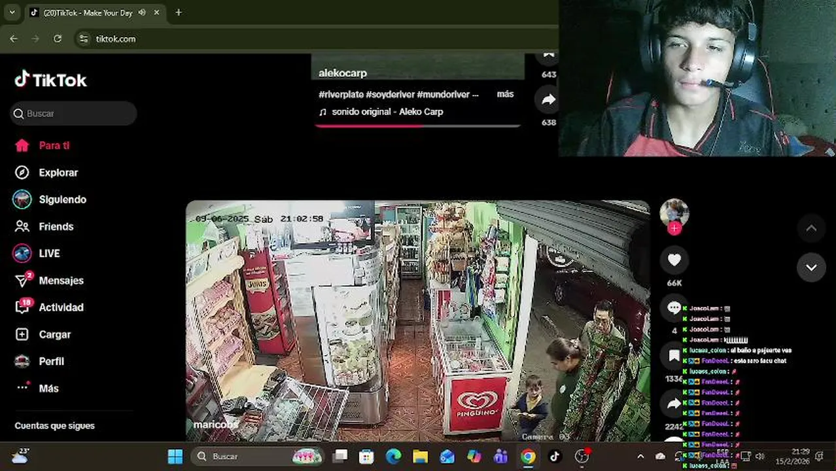
Task: Open the Friends section
Action: (x=44, y=226)
